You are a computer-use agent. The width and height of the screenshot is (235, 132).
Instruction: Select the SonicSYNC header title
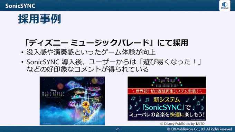(x=20, y=6)
